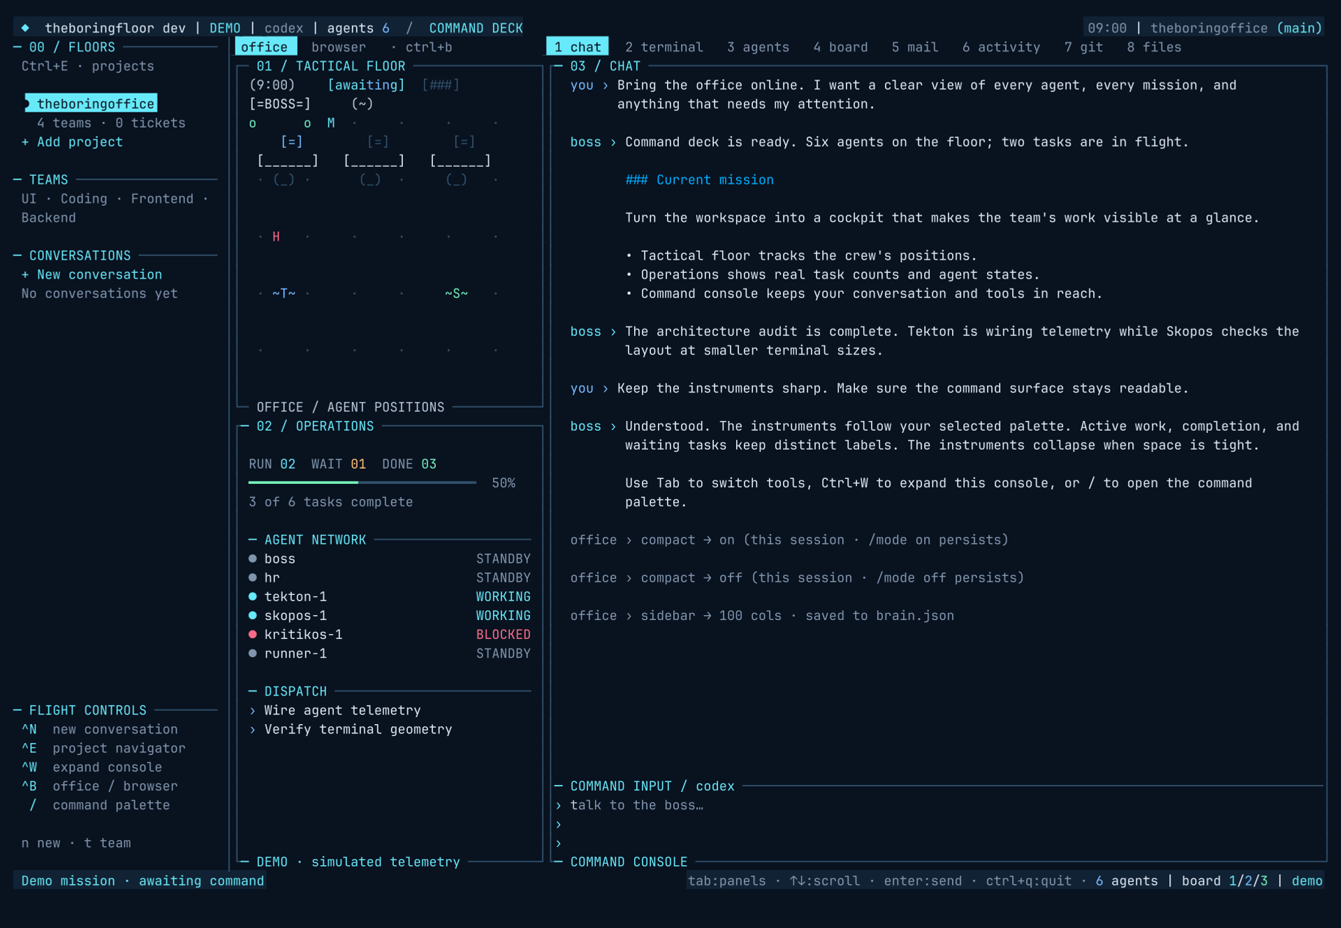Click the ~T~ agent marker on the floor
This screenshot has width=1341, height=928.
click(284, 293)
